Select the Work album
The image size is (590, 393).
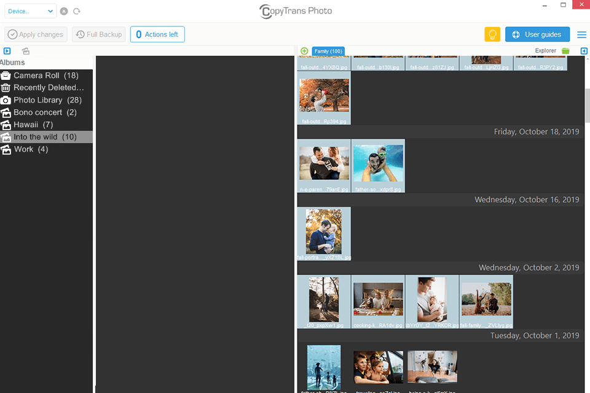click(x=46, y=149)
